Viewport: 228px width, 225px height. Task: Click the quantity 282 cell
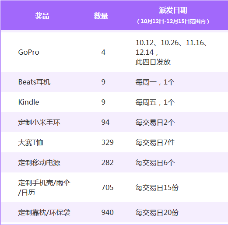tap(107, 162)
